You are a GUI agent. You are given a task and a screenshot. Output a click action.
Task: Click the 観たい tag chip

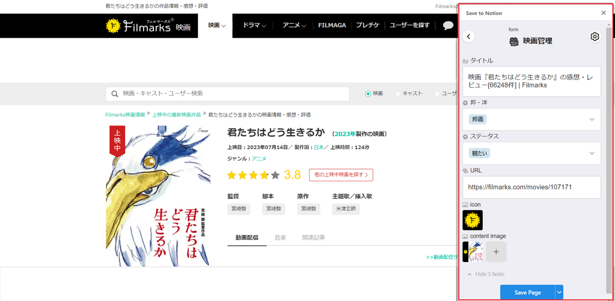coord(480,153)
